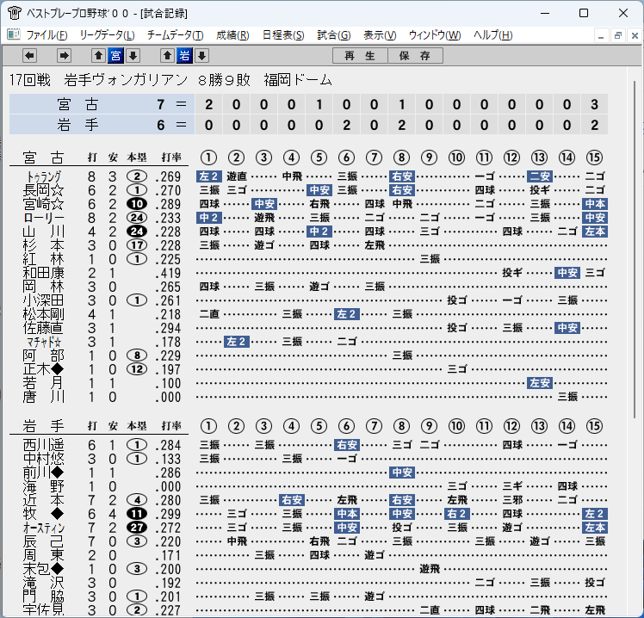Click the down arrow after the 岩 icon
644x618 pixels.
tap(201, 55)
